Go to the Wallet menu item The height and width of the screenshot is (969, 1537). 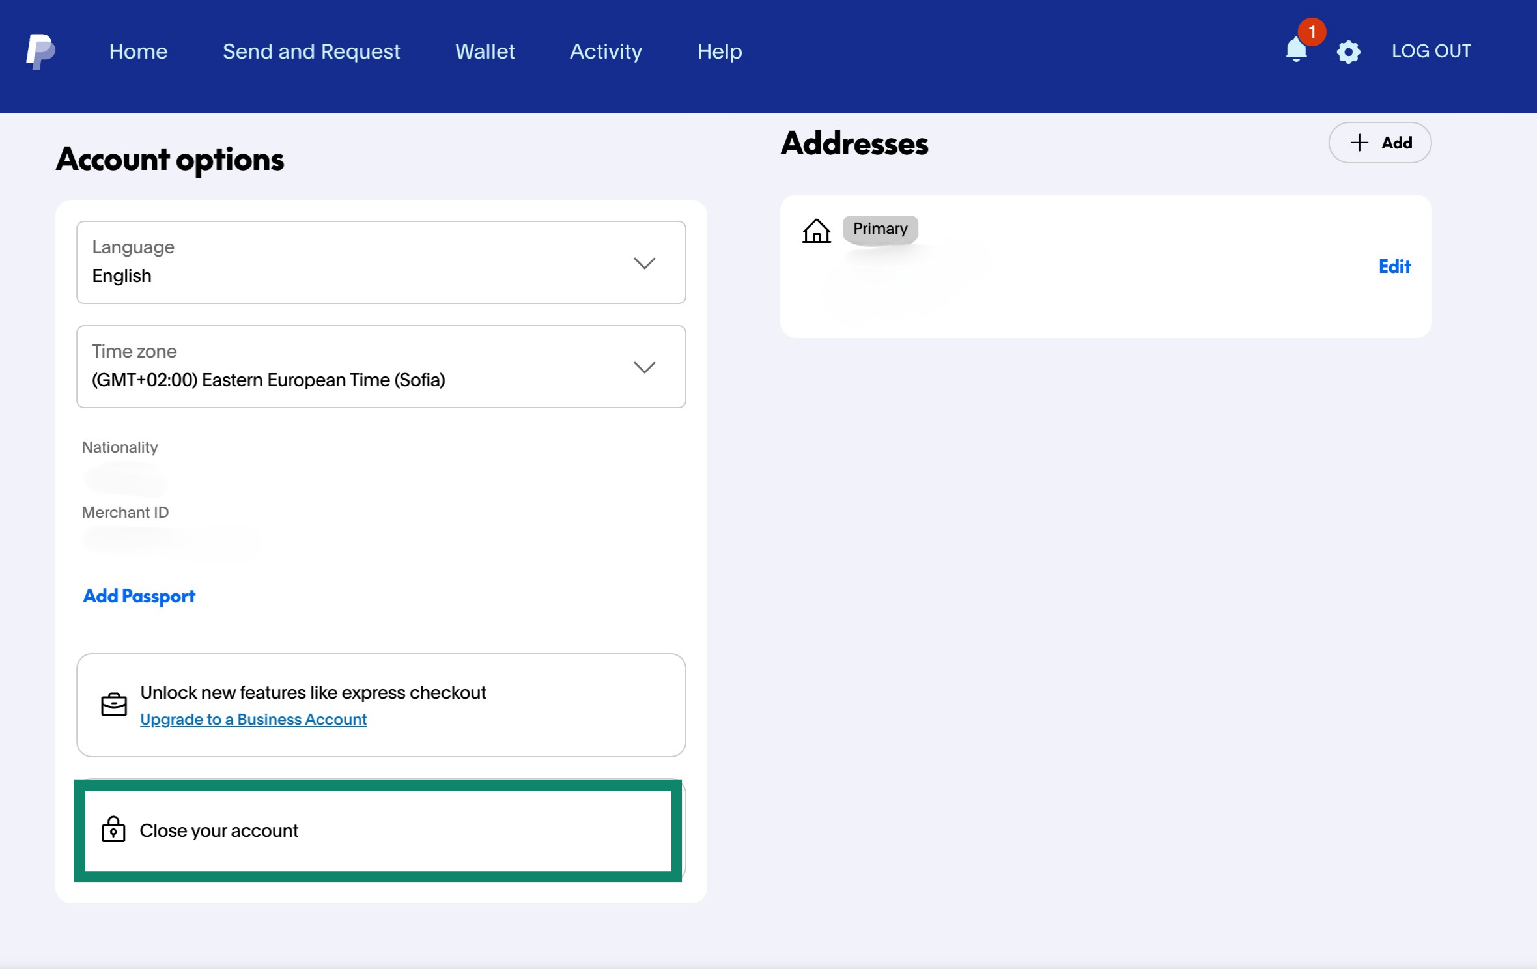click(485, 51)
